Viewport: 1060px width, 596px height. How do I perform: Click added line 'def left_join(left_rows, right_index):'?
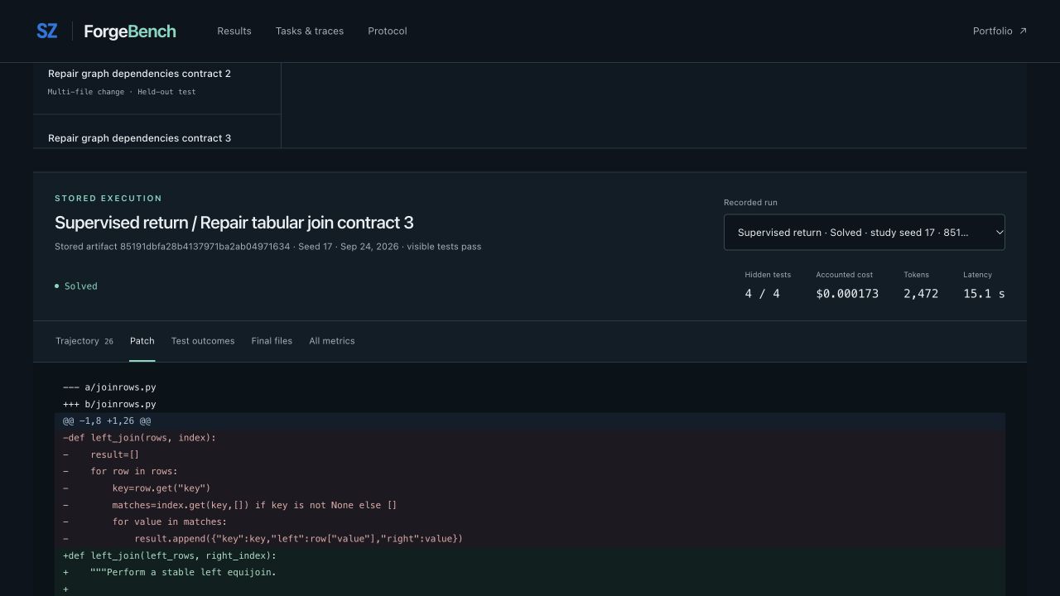tap(530, 555)
